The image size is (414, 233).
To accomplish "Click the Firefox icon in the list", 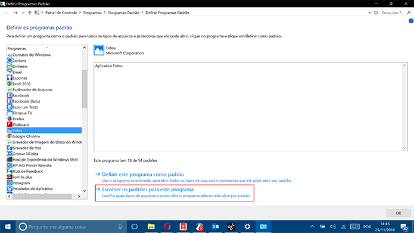I will tap(10, 119).
